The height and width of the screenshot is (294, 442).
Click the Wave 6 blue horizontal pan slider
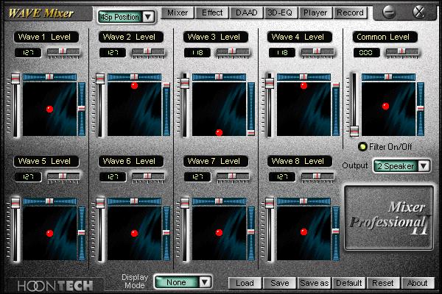click(x=135, y=201)
